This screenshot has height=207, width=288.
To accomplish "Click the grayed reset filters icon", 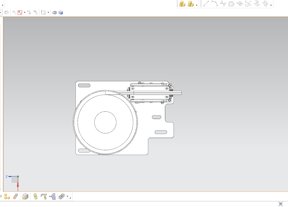I will point(14,12).
